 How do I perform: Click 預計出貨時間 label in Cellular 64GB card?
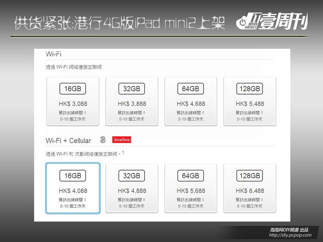(190, 200)
